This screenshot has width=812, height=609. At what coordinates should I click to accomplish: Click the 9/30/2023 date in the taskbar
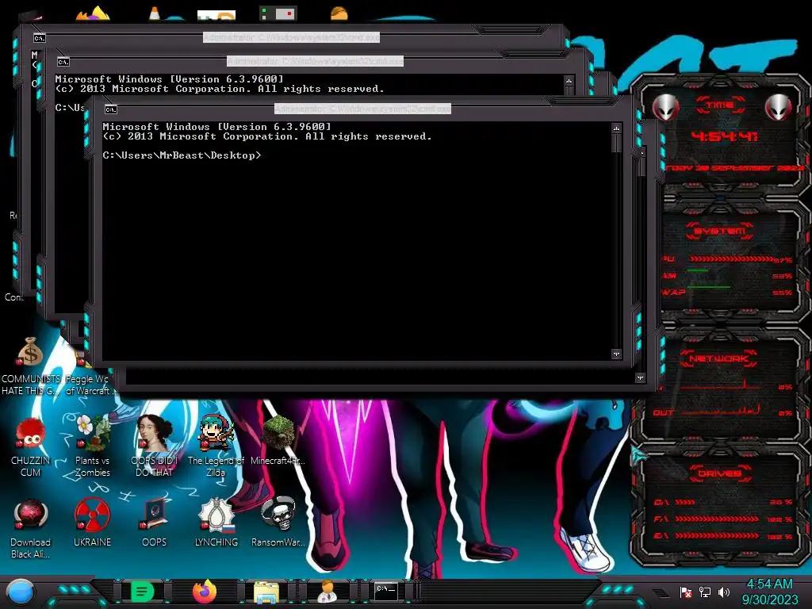point(770,599)
